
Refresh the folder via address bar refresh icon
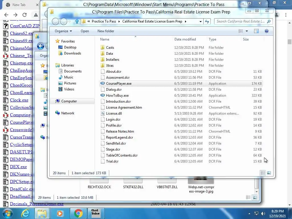[x=207, y=21]
